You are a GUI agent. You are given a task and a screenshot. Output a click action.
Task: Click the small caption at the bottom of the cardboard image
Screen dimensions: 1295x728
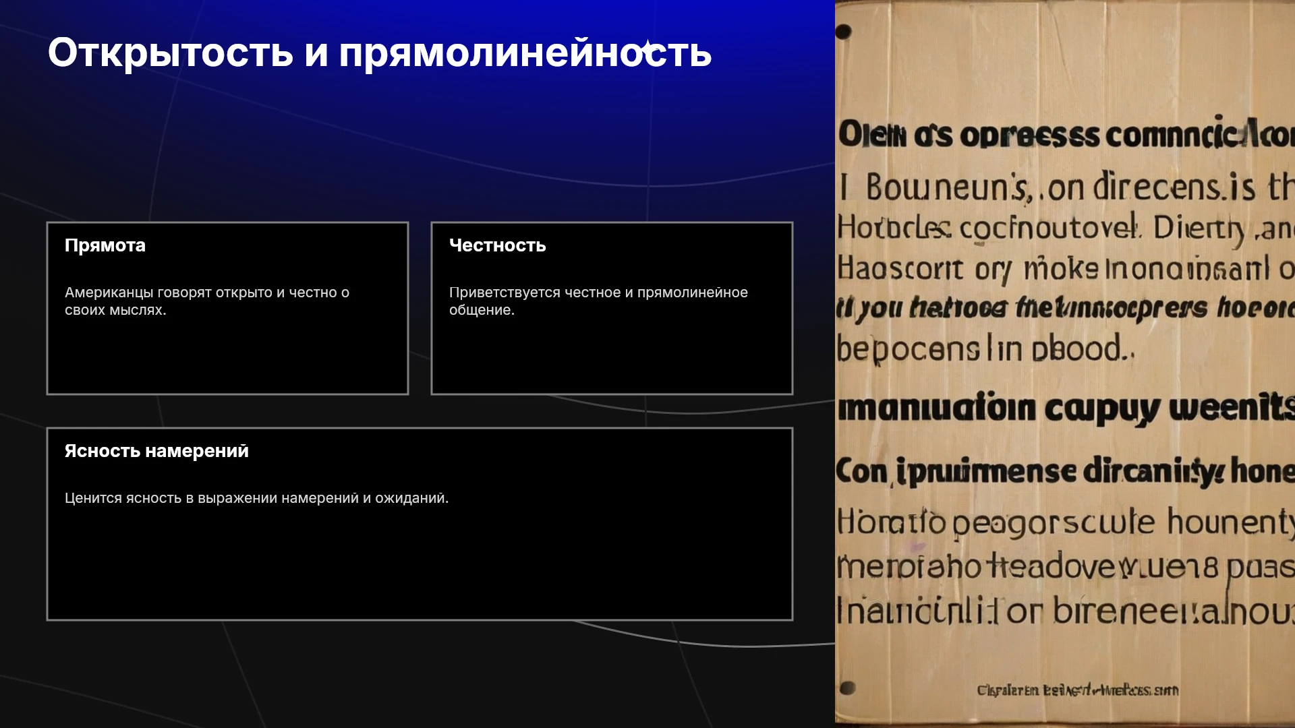(x=1077, y=690)
